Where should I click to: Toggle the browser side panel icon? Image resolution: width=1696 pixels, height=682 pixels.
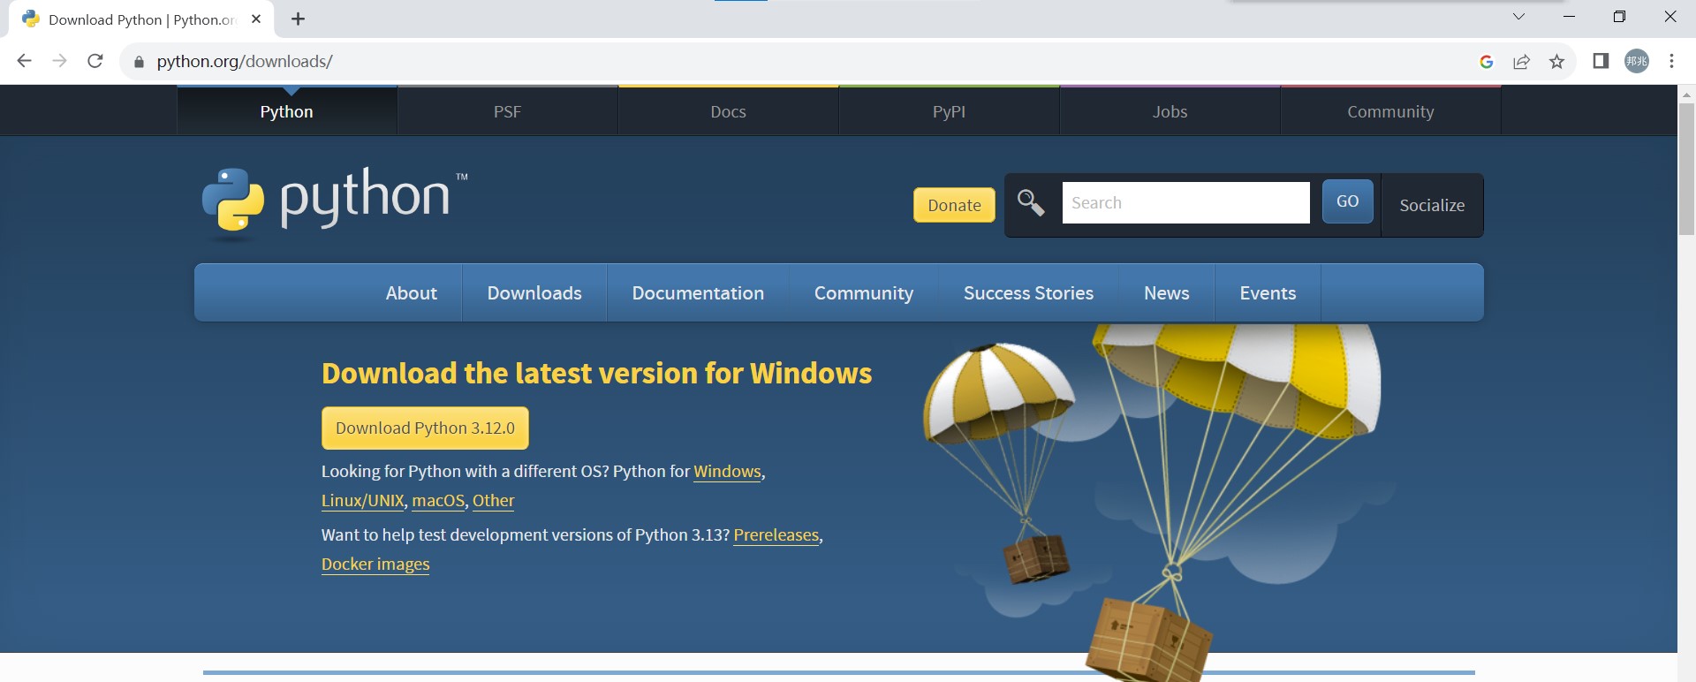coord(1601,61)
